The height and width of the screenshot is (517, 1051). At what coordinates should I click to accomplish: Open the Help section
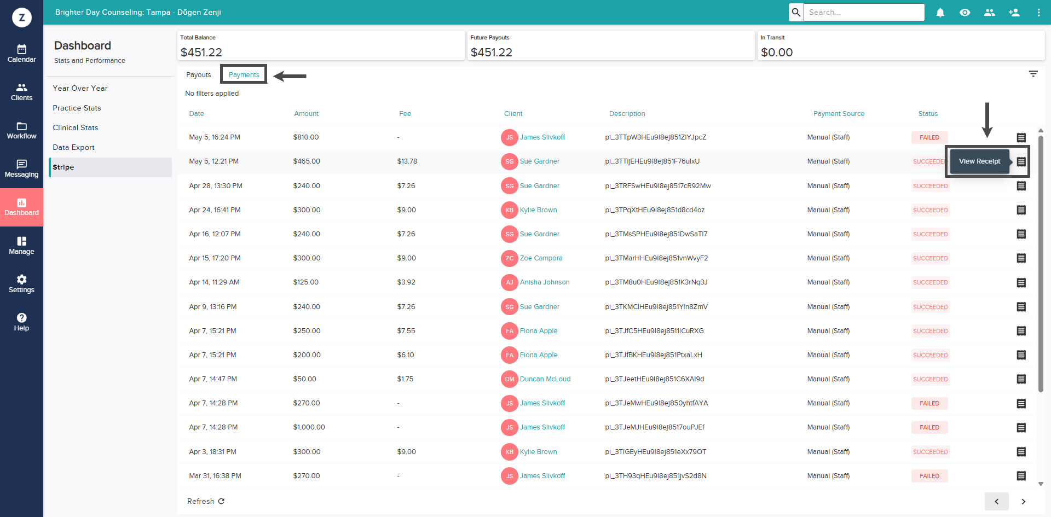tap(21, 322)
